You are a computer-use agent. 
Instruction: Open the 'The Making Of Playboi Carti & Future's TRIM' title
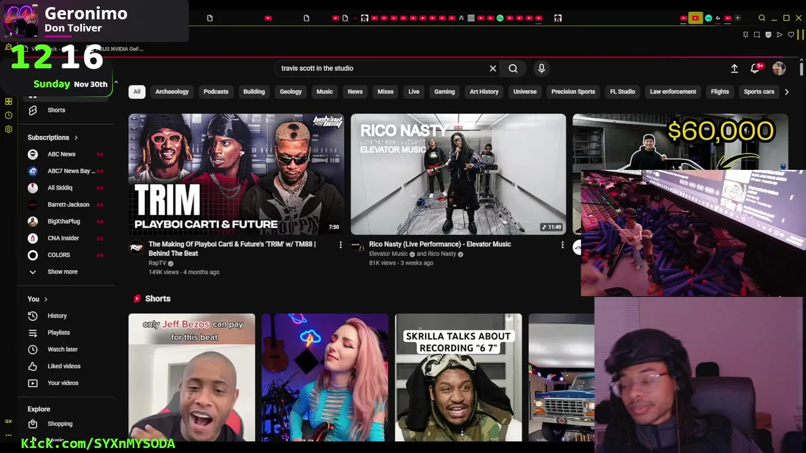pos(232,249)
